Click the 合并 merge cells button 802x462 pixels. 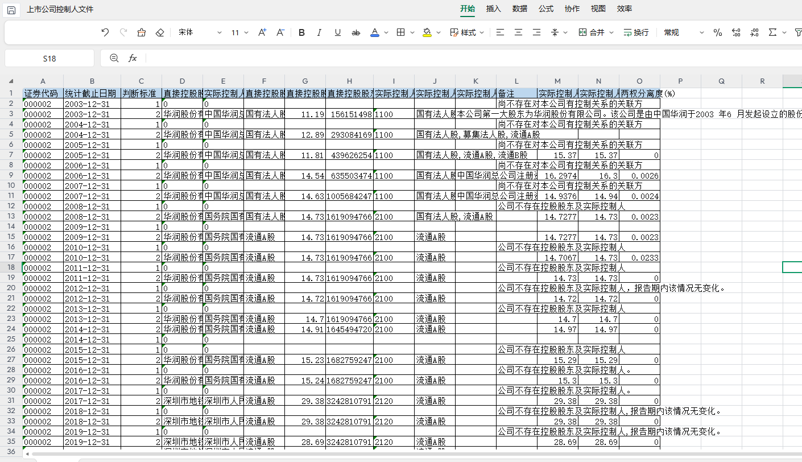(592, 32)
